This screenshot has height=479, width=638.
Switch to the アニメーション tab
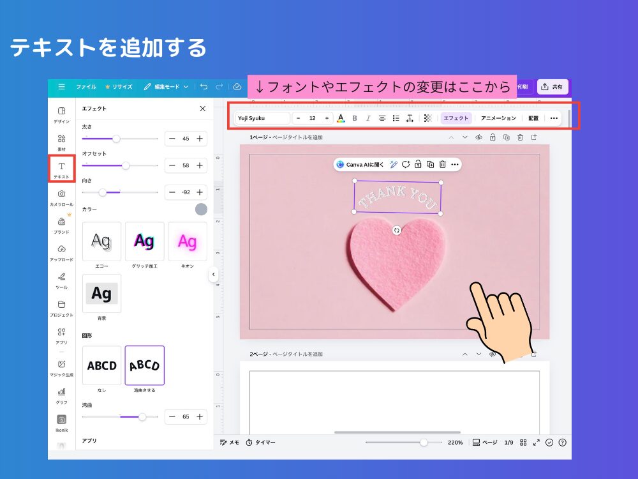pyautogui.click(x=499, y=118)
